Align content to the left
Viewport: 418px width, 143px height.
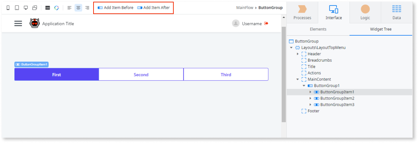[70, 8]
